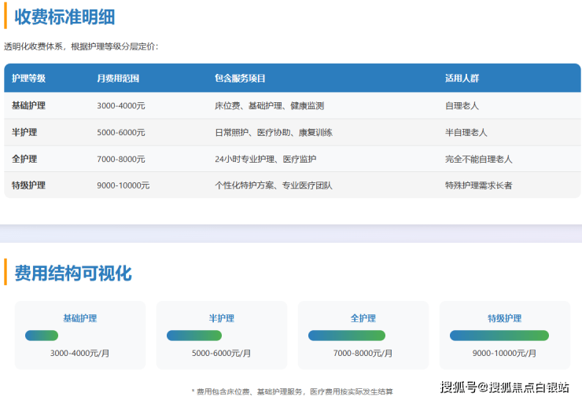Click the 月费用范围 column header

118,79
